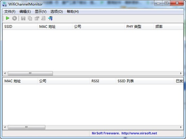Click the SSID 列表 column header

click(145, 81)
